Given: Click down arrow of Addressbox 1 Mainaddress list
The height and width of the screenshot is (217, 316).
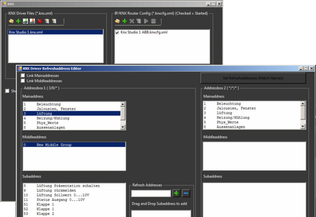Looking at the screenshot, I should 123,127.
